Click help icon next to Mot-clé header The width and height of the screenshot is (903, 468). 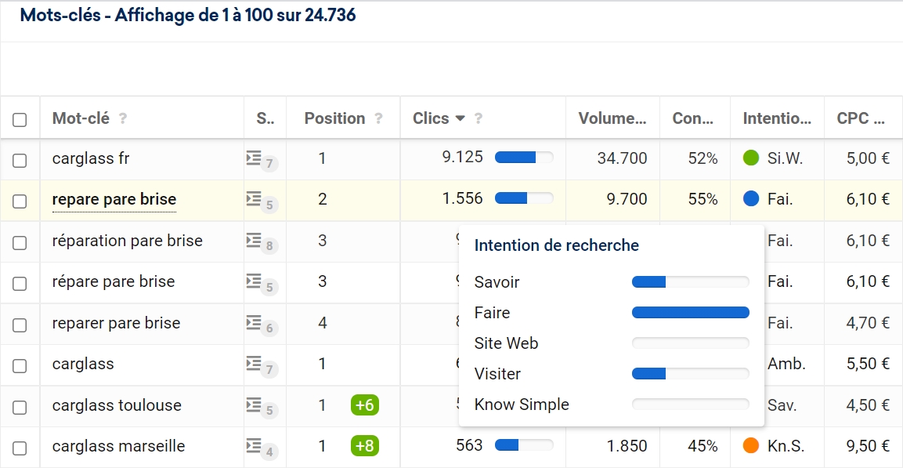(x=123, y=118)
